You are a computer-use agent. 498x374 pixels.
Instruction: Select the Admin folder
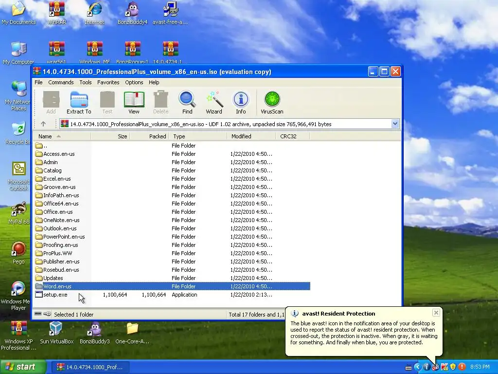tap(172, 162)
